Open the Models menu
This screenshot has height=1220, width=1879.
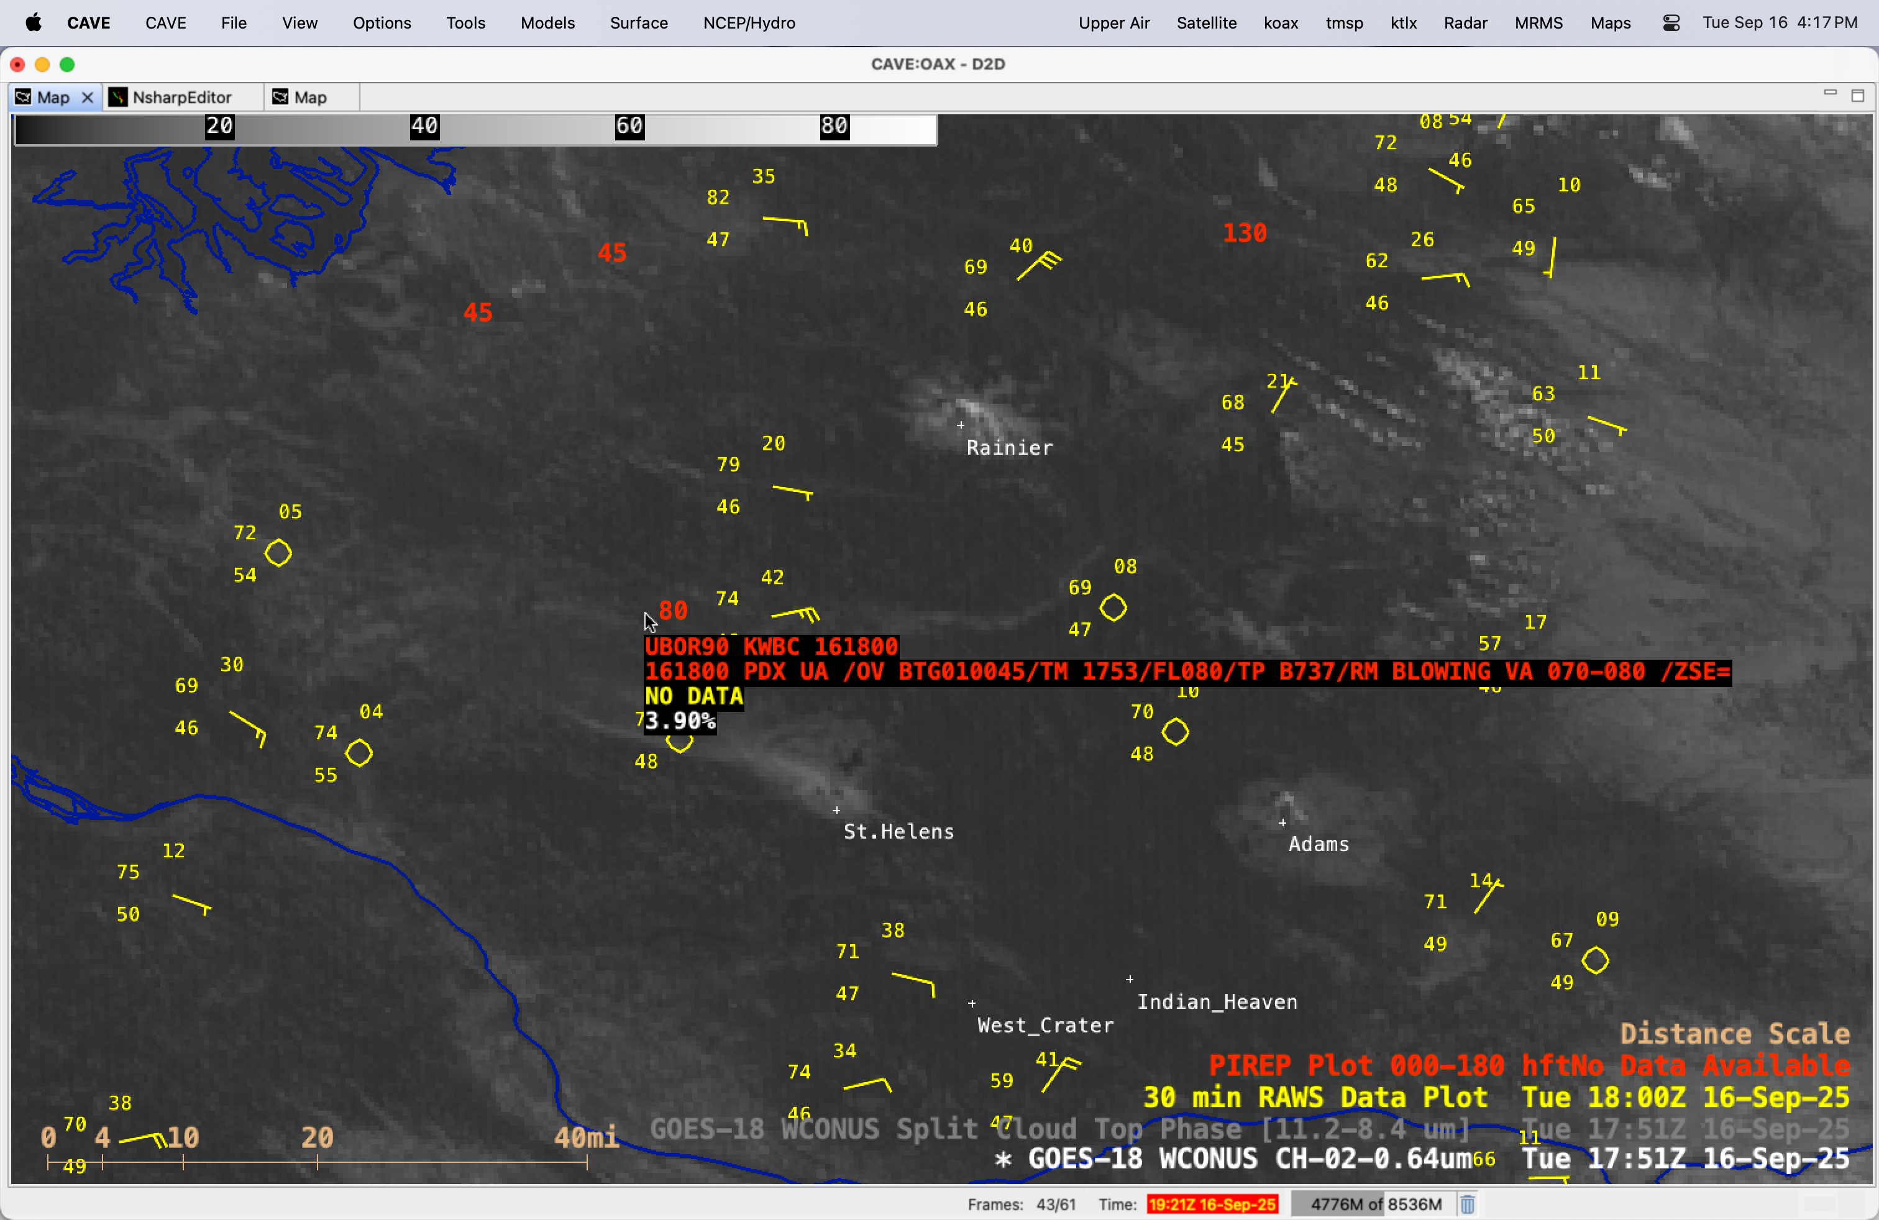click(547, 23)
